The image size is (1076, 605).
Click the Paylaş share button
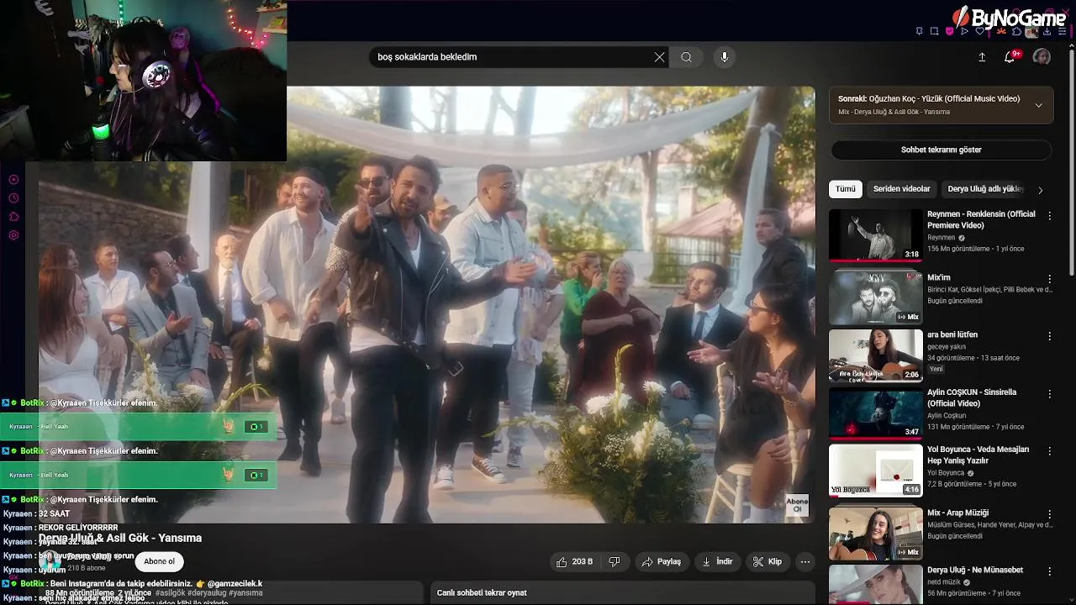[661, 561]
